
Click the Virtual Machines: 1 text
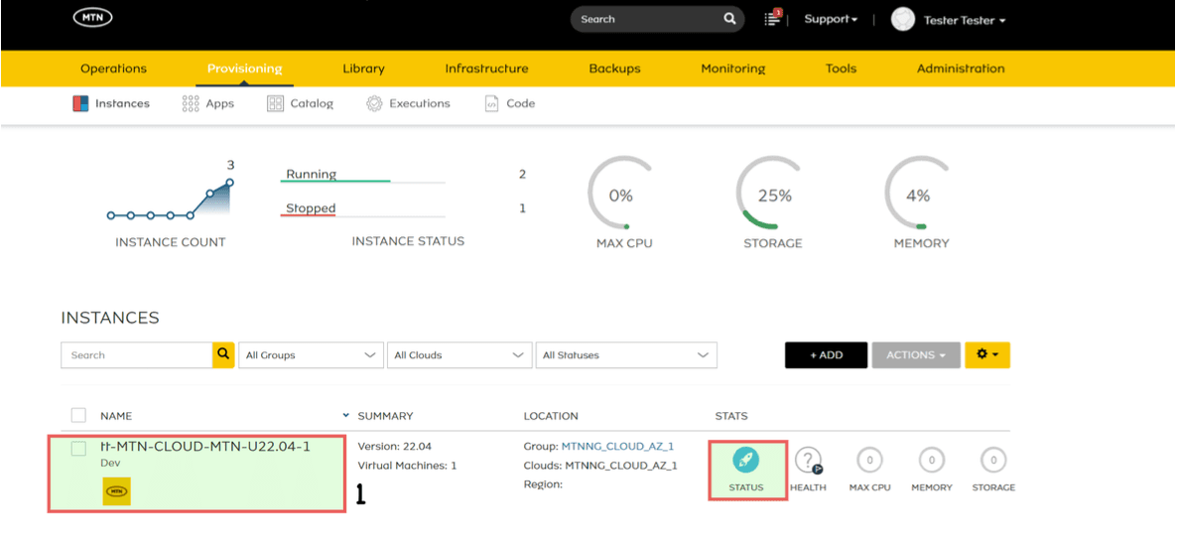click(x=407, y=466)
